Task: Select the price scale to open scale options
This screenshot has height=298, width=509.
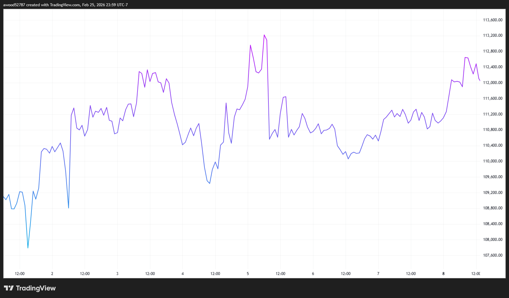Action: pos(492,138)
